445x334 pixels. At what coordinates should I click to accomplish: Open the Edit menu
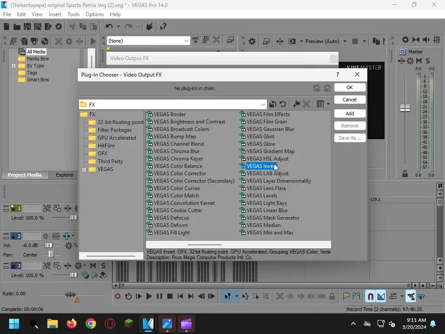point(21,14)
